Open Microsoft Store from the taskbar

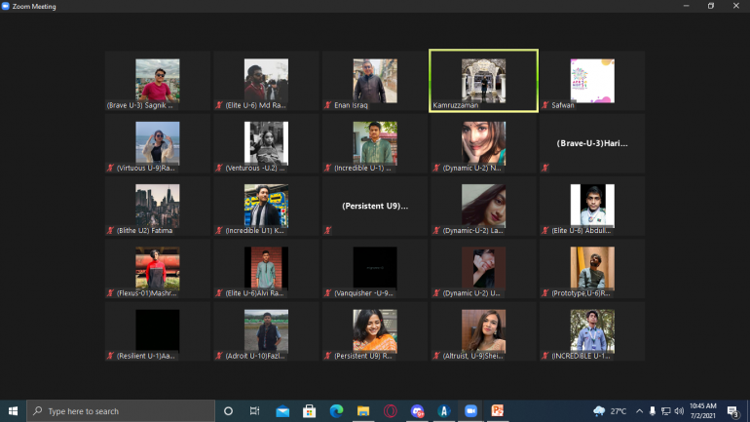click(309, 411)
